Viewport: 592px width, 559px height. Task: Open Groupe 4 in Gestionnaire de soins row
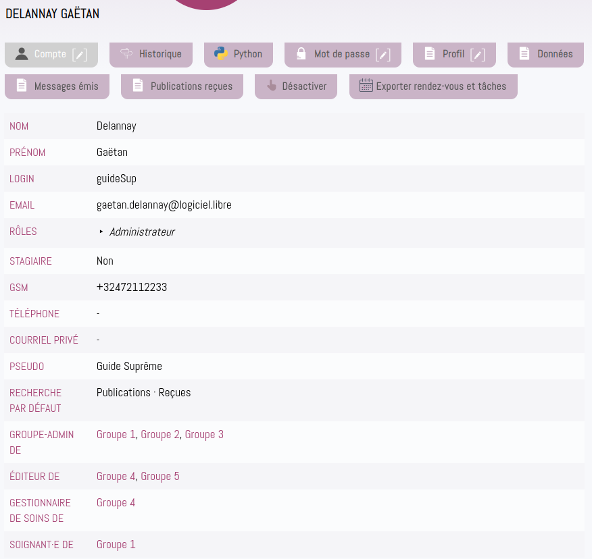click(x=116, y=502)
